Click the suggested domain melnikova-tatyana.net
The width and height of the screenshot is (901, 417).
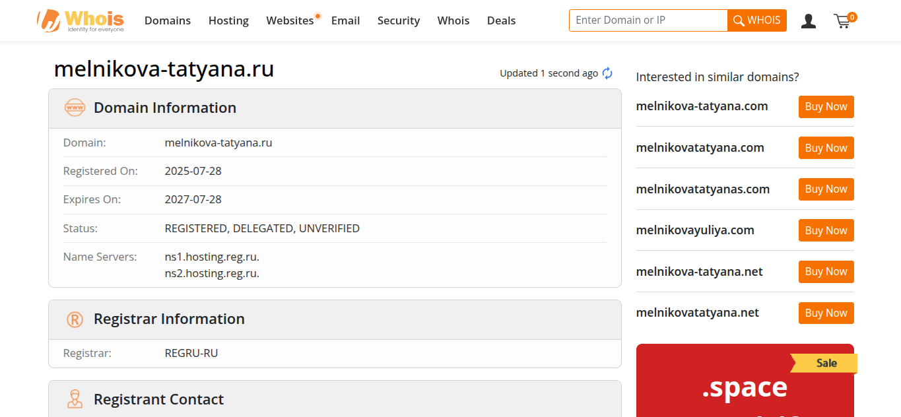[x=699, y=272]
